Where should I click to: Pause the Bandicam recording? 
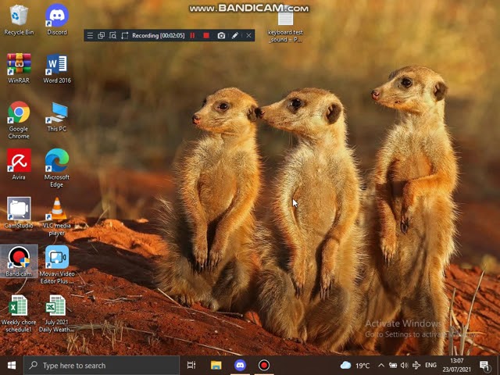click(192, 35)
